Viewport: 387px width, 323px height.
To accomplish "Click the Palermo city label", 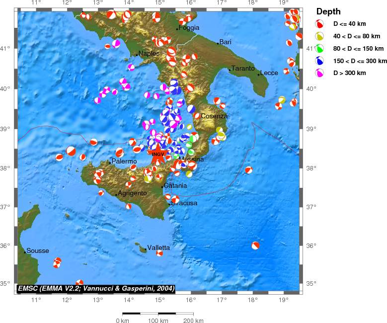I will coord(124,161).
